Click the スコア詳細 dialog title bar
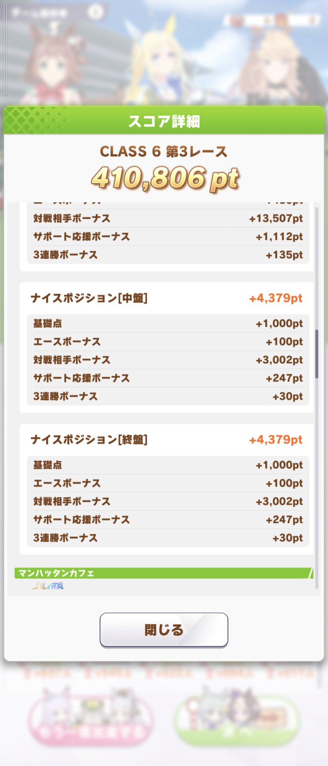Viewport: 328px width, 766px height. click(x=164, y=121)
